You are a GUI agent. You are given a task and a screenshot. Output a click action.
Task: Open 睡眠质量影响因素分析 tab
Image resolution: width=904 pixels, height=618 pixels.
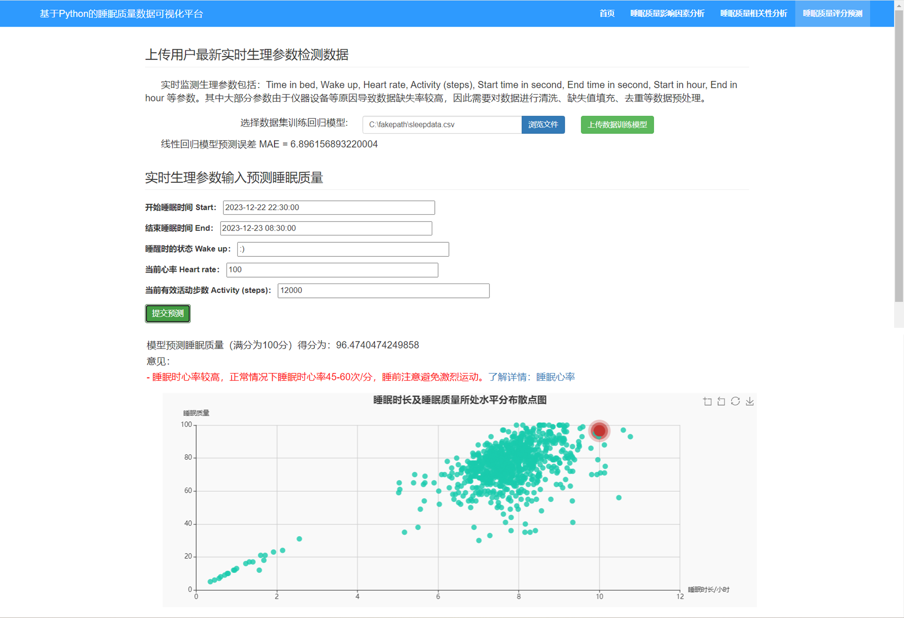click(x=667, y=14)
